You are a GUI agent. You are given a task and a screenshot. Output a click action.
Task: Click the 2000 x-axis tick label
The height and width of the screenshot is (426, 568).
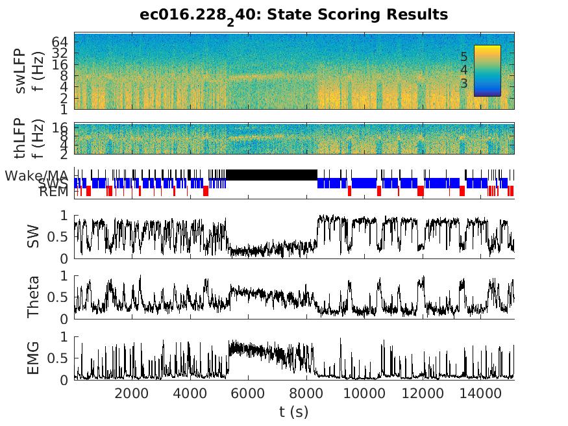[x=131, y=393]
